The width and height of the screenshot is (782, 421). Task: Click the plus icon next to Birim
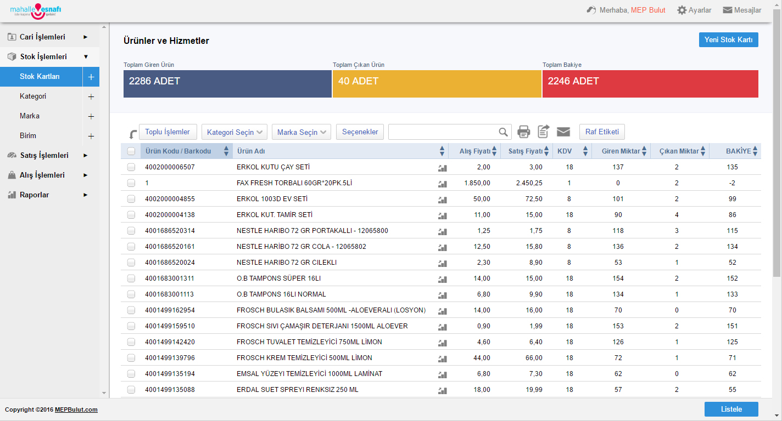point(91,136)
